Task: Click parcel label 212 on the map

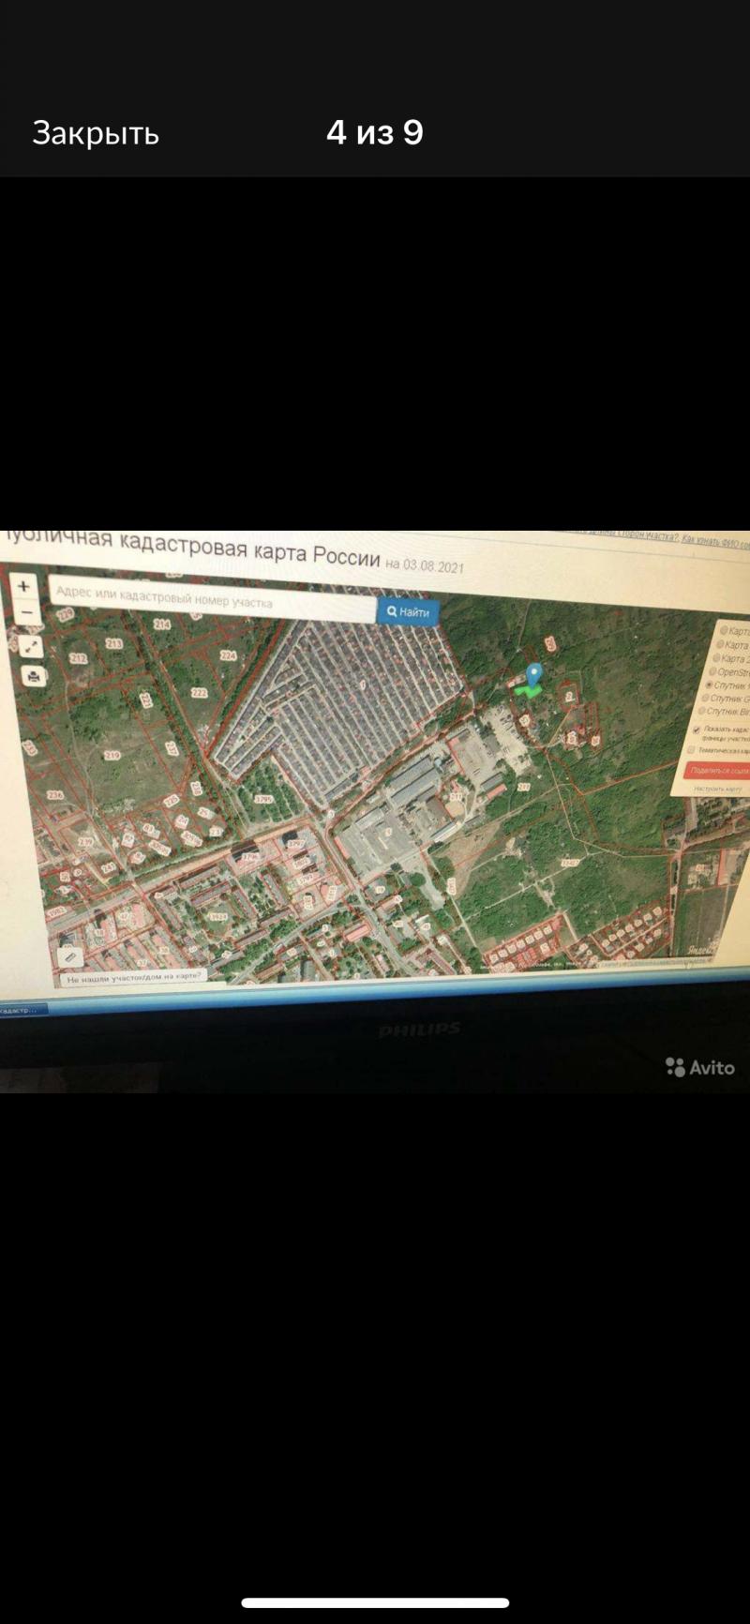Action: 79,658
